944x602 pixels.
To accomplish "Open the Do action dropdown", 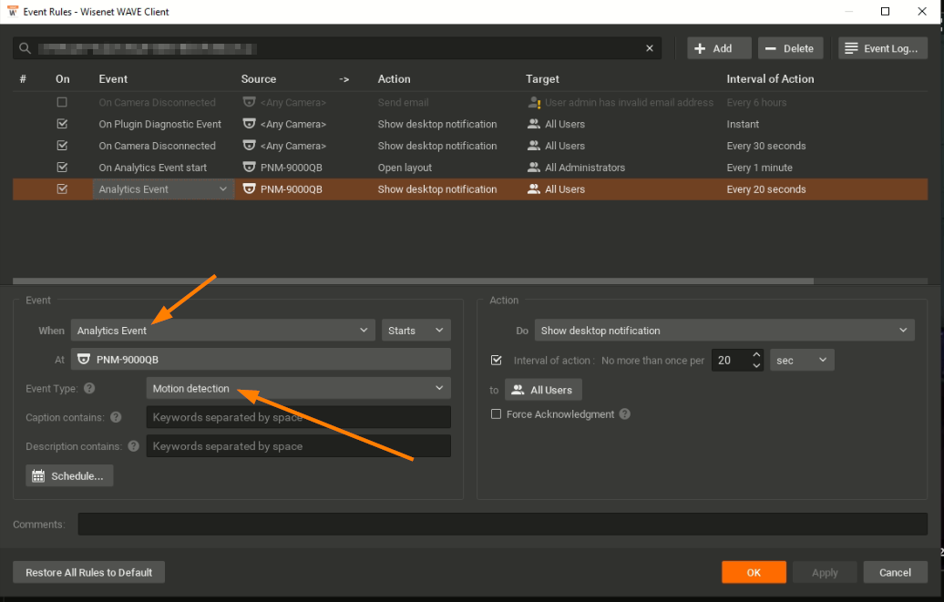I will [x=724, y=331].
